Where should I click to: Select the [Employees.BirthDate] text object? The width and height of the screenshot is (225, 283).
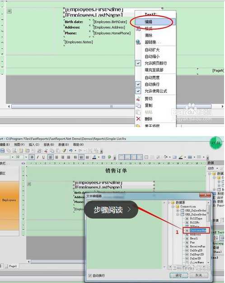click(110, 22)
